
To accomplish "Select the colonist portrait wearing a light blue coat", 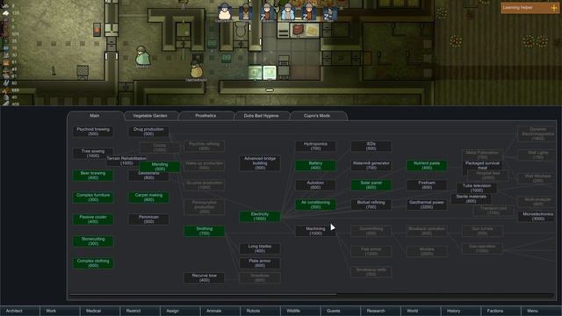I will [288, 11].
